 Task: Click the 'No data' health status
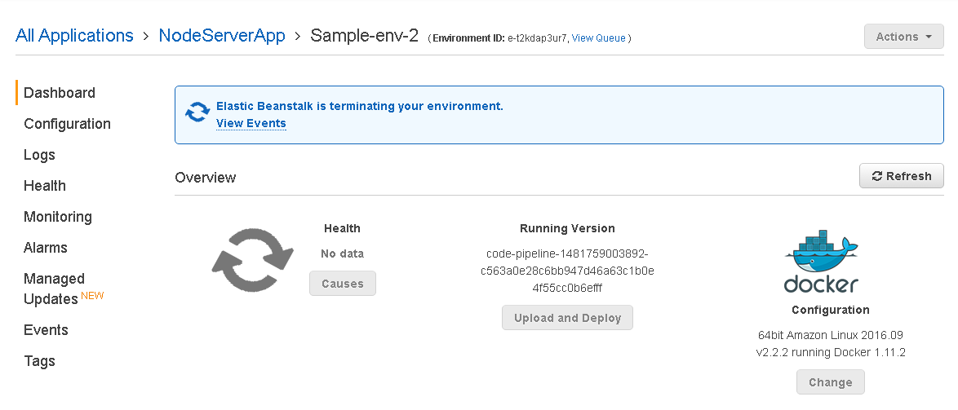click(x=342, y=253)
